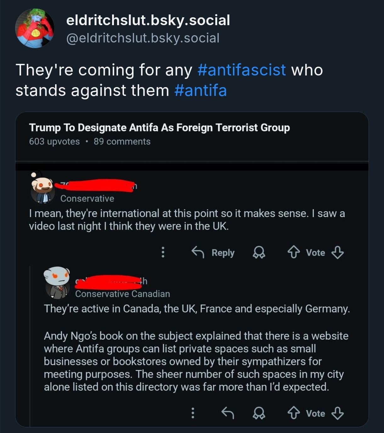Viewport: 384px width, 433px height.
Task: Click reply arrow on Conservative Canadian comment
Action: pyautogui.click(x=228, y=413)
